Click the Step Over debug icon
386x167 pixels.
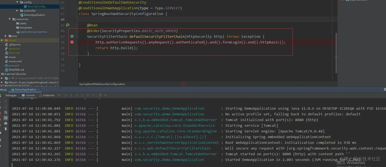coord(66,95)
